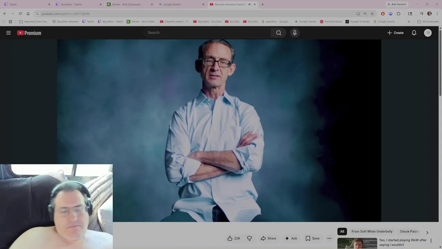Open the All Bookmarks folder
Image resolution: width=442 pixels, height=249 pixels.
tap(428, 21)
